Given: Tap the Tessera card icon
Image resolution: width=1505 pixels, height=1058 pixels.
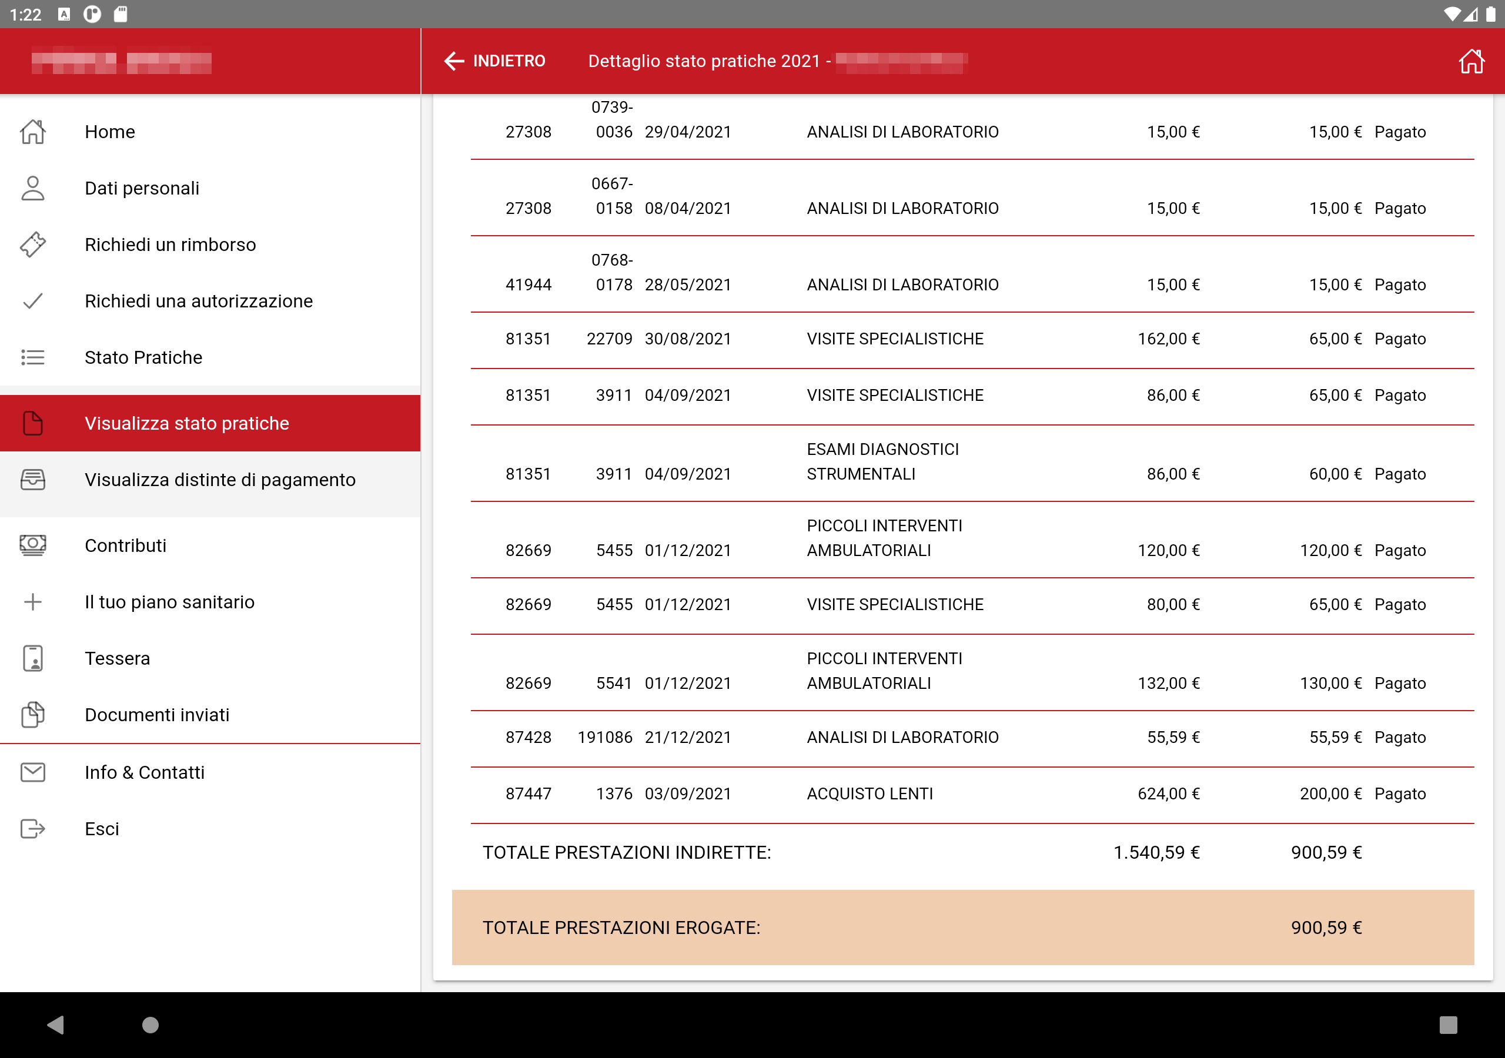Looking at the screenshot, I should (x=33, y=658).
